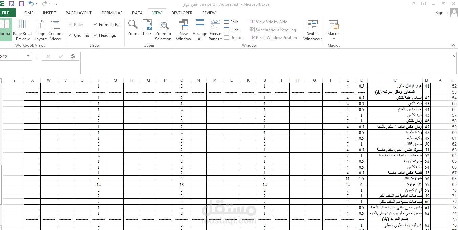Click Ribbon Display Options icon
This screenshot has width=458, height=230.
click(x=423, y=4)
